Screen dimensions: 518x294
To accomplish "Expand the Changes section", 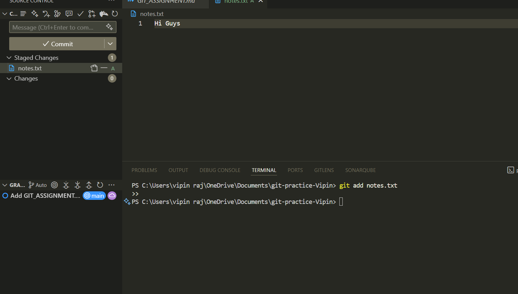I will coord(9,79).
